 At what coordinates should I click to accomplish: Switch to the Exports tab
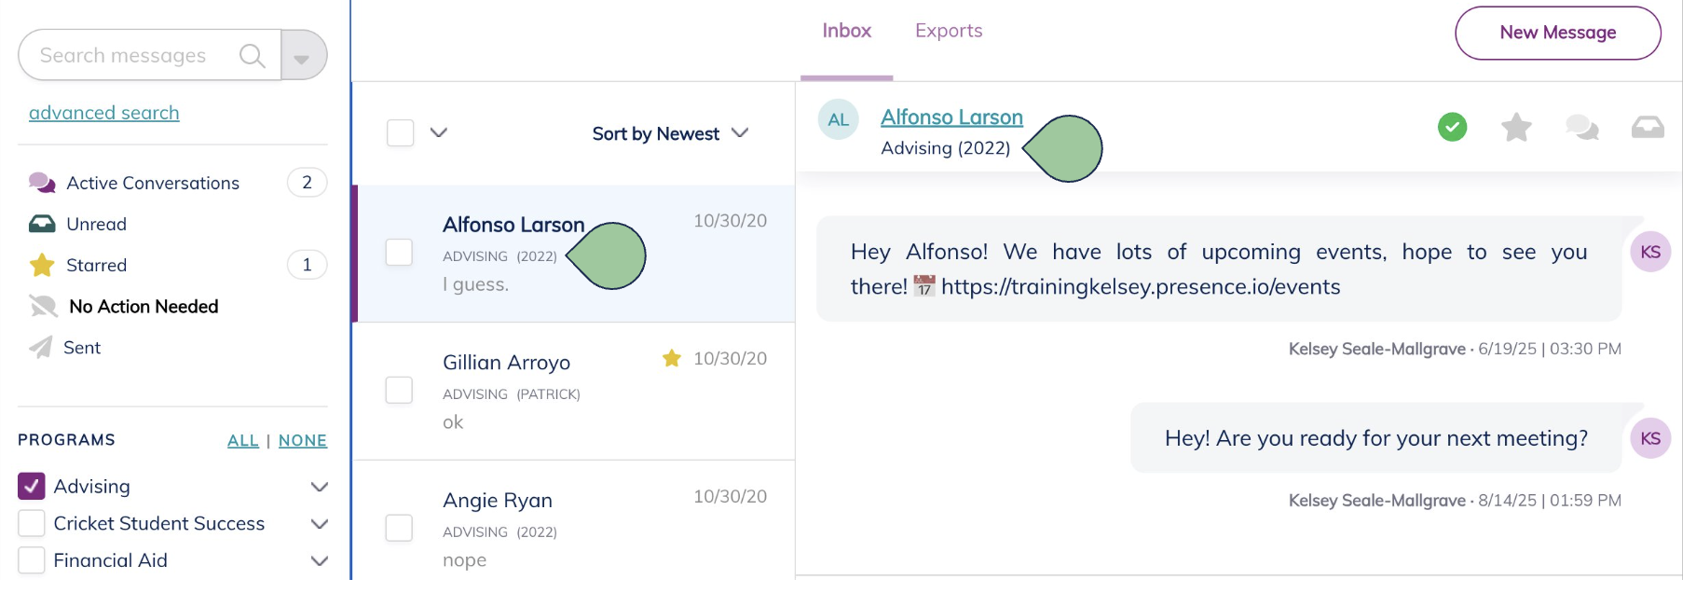948,31
